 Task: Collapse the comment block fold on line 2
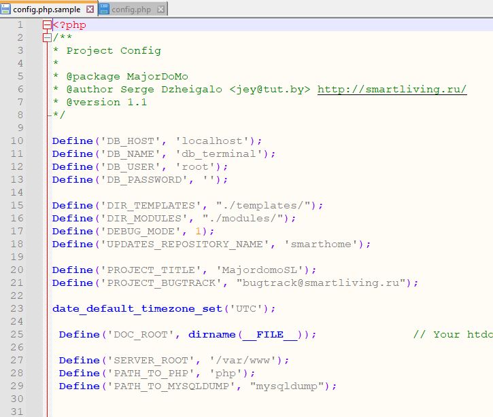coord(46,38)
